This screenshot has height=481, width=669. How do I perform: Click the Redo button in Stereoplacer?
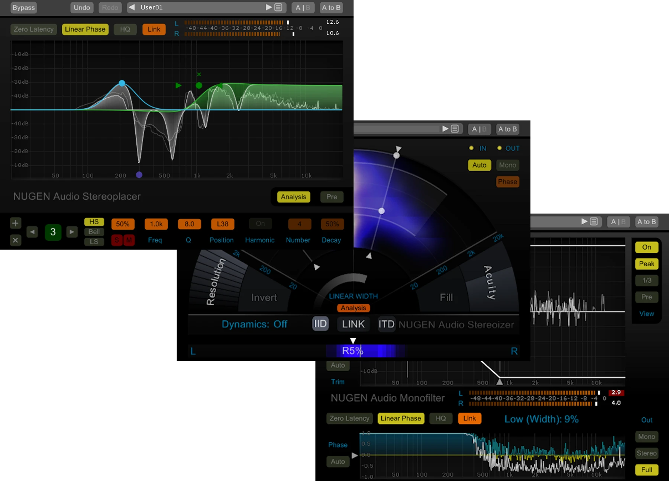[110, 7]
